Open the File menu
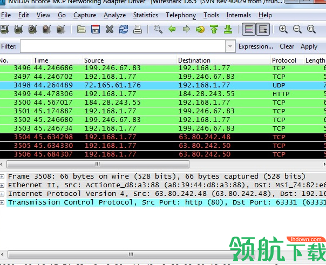This screenshot has width=326, height=265. 6,15
